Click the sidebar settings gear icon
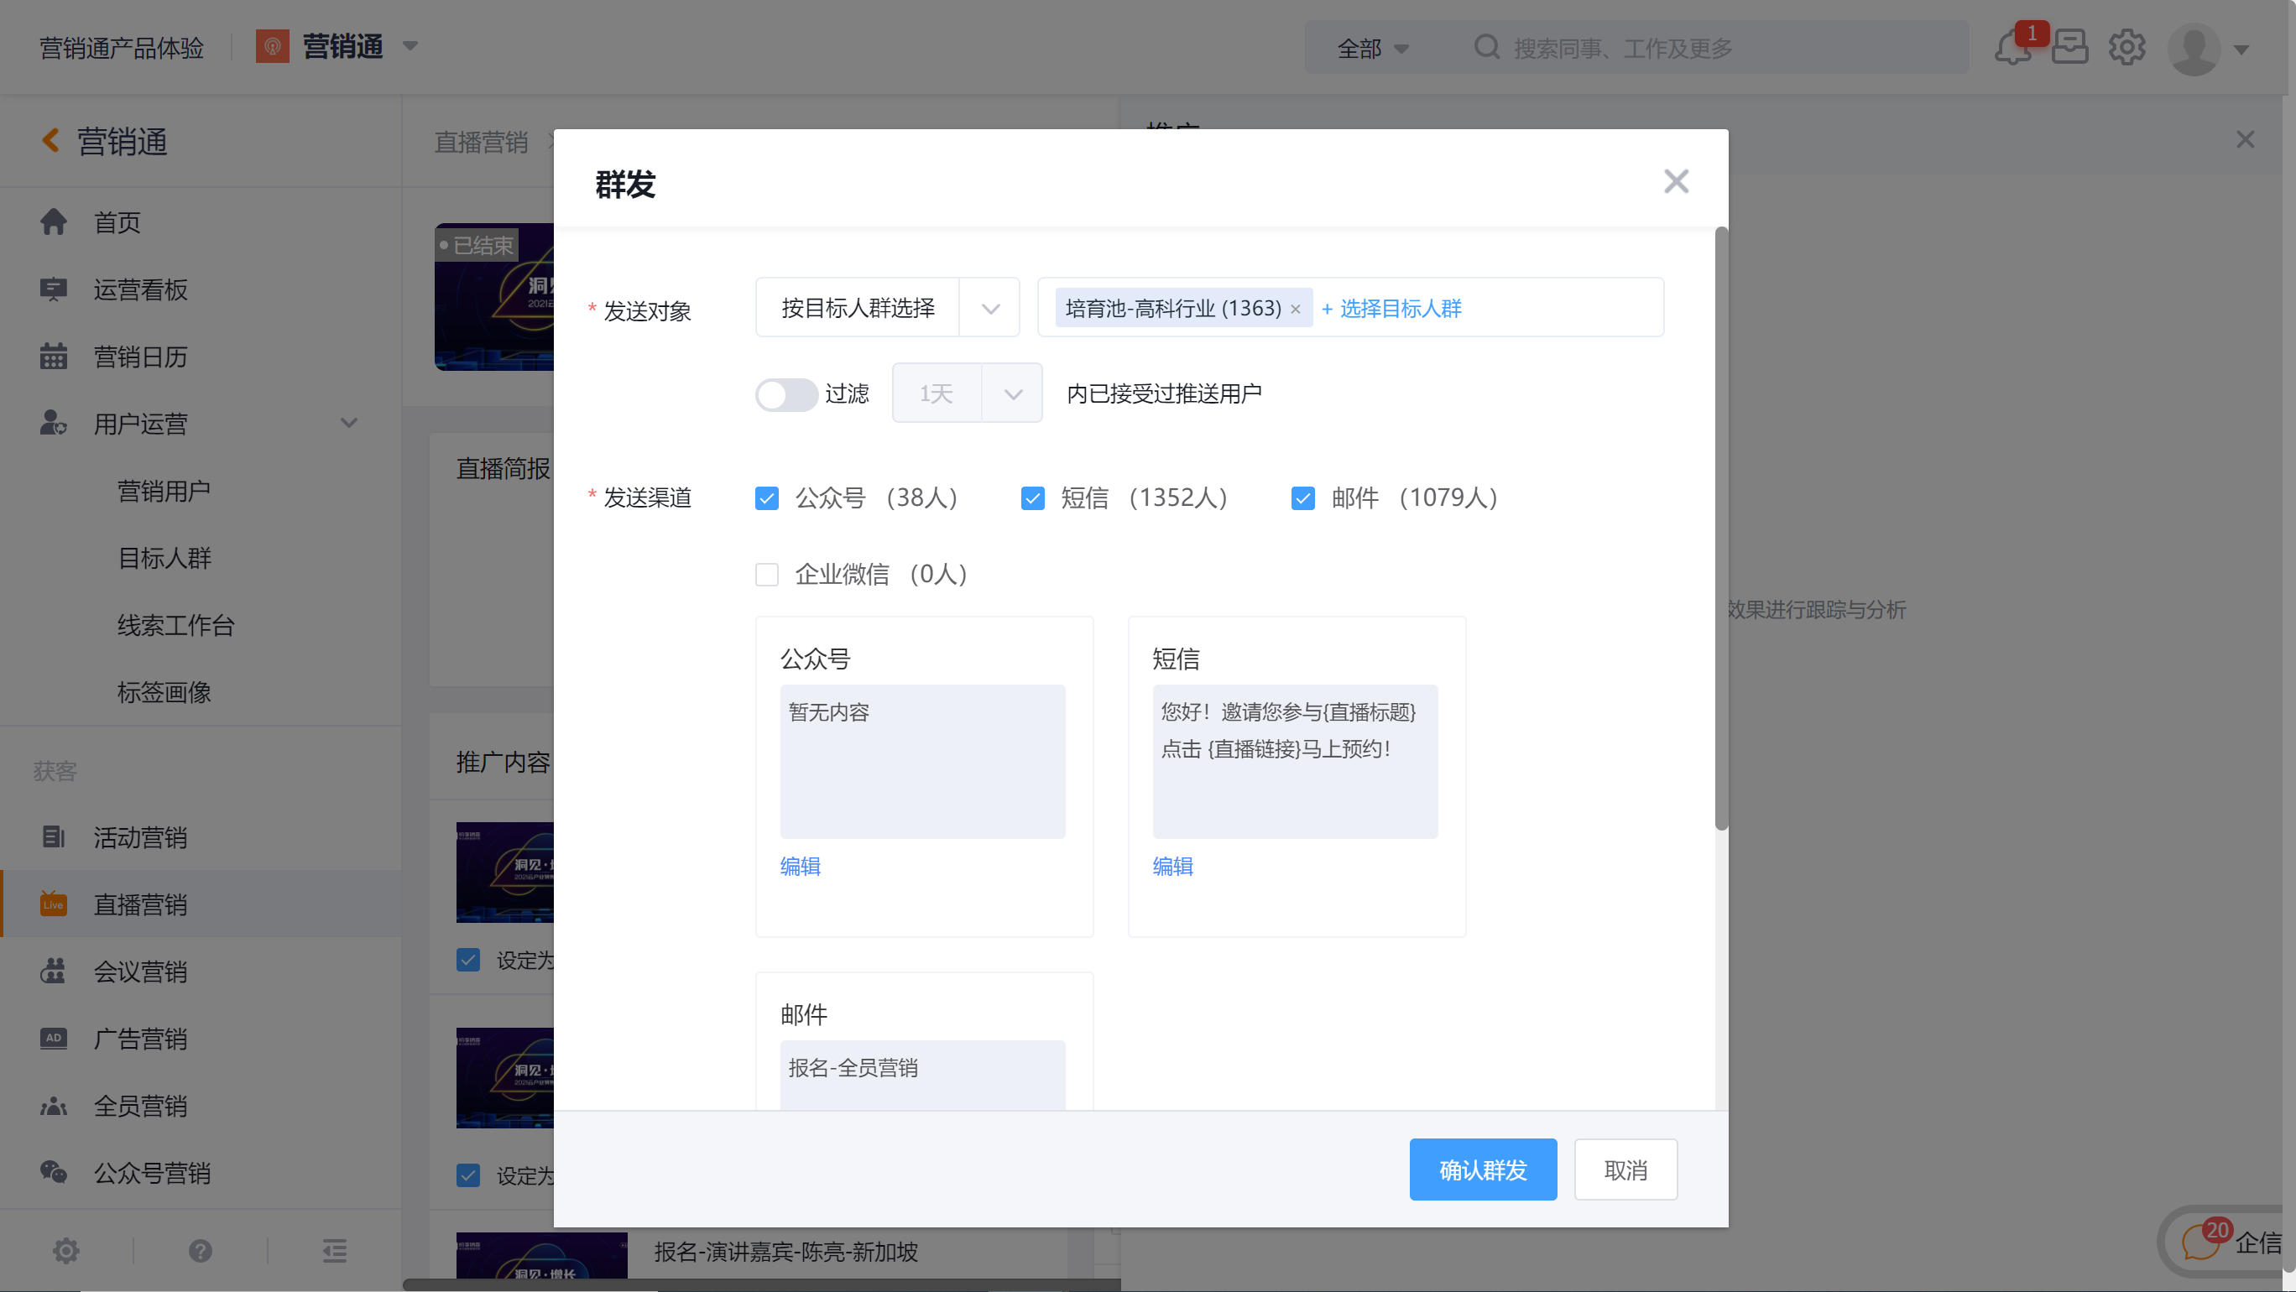Image resolution: width=2296 pixels, height=1292 pixels. click(66, 1251)
